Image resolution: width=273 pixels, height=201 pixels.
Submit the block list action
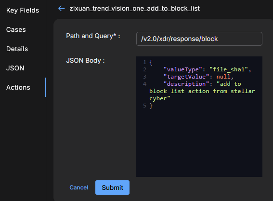pos(112,188)
